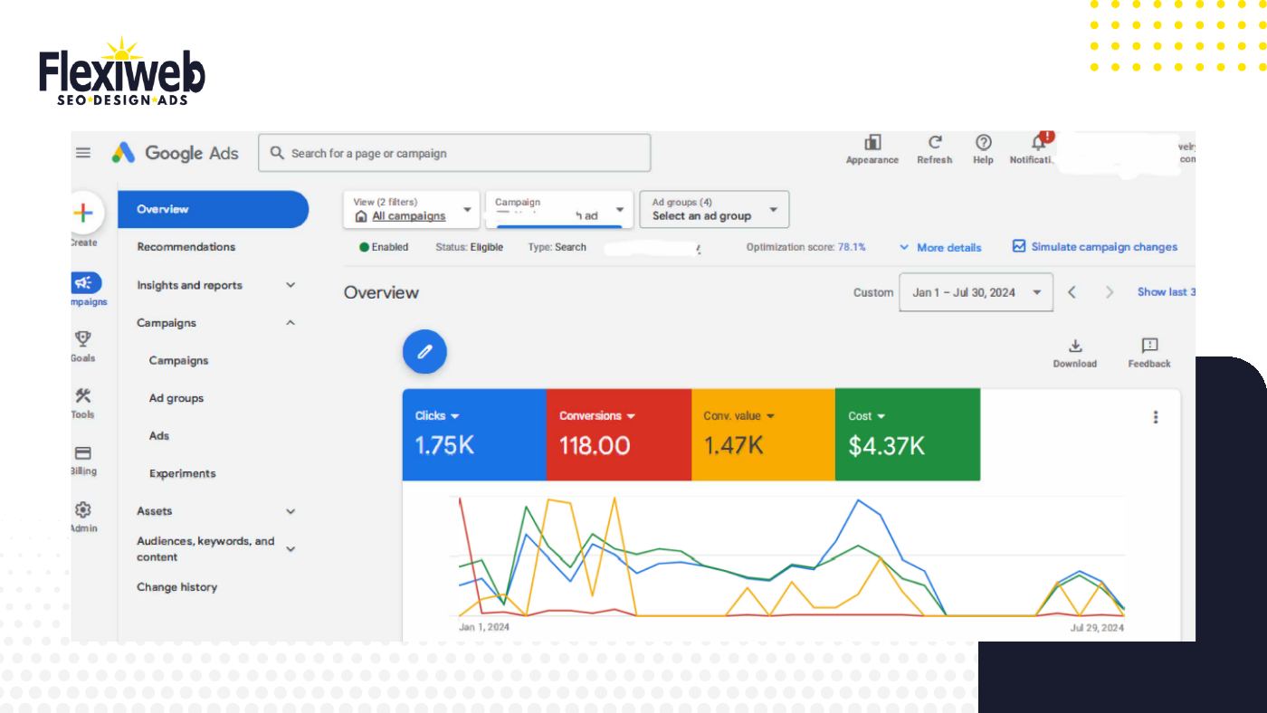Click the $4.37K cost value
The width and height of the screenshot is (1267, 713).
[x=886, y=445]
